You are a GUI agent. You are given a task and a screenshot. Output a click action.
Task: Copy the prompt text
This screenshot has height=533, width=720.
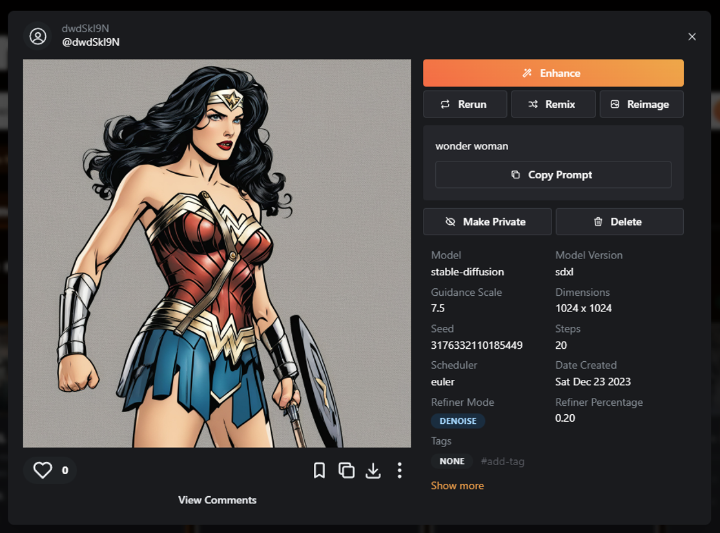click(553, 174)
